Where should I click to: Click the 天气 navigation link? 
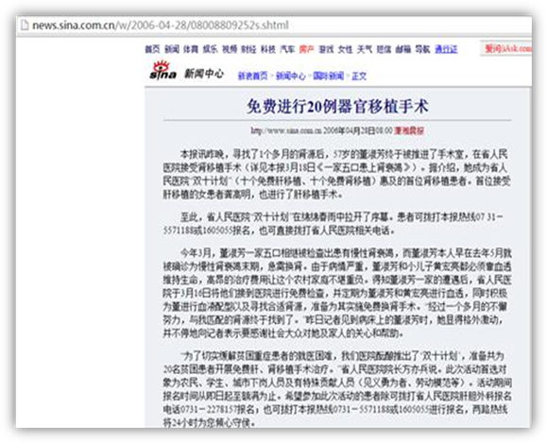pyautogui.click(x=365, y=49)
